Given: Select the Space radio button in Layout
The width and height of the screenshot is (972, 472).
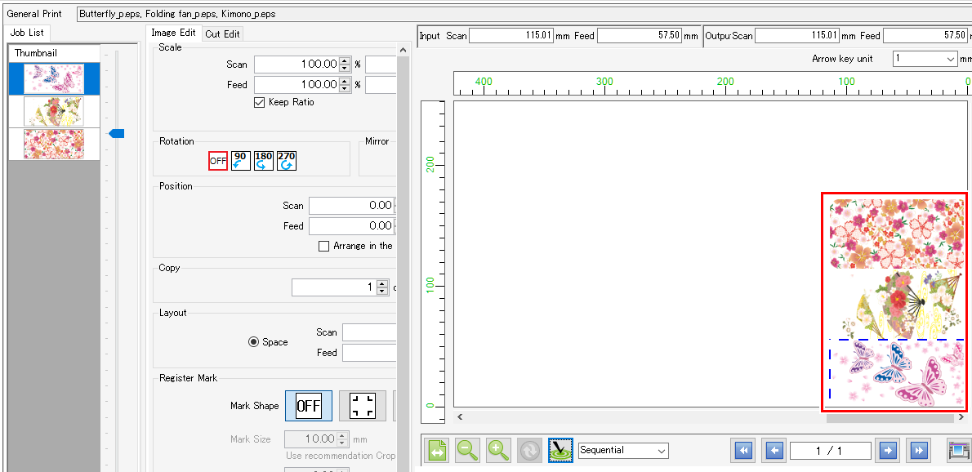Looking at the screenshot, I should click(253, 341).
